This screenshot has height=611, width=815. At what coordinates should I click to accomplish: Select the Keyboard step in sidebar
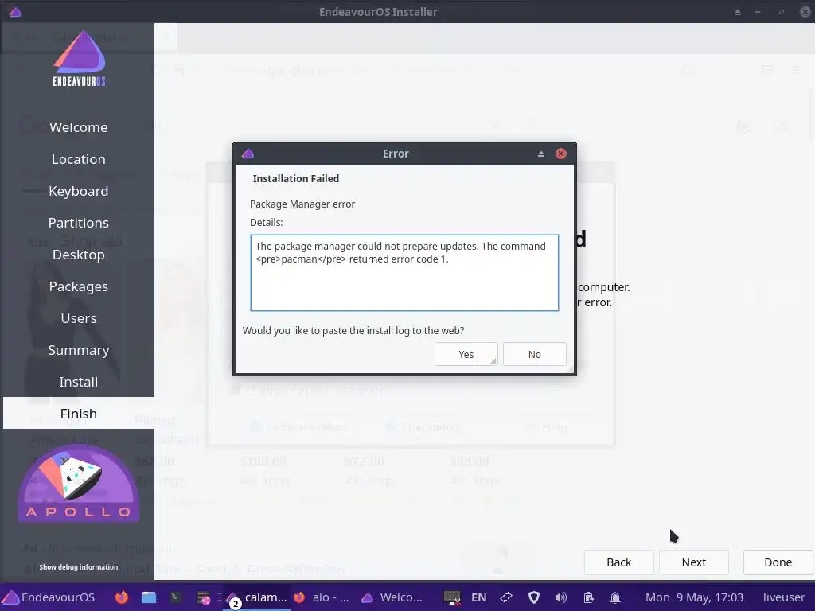79,191
